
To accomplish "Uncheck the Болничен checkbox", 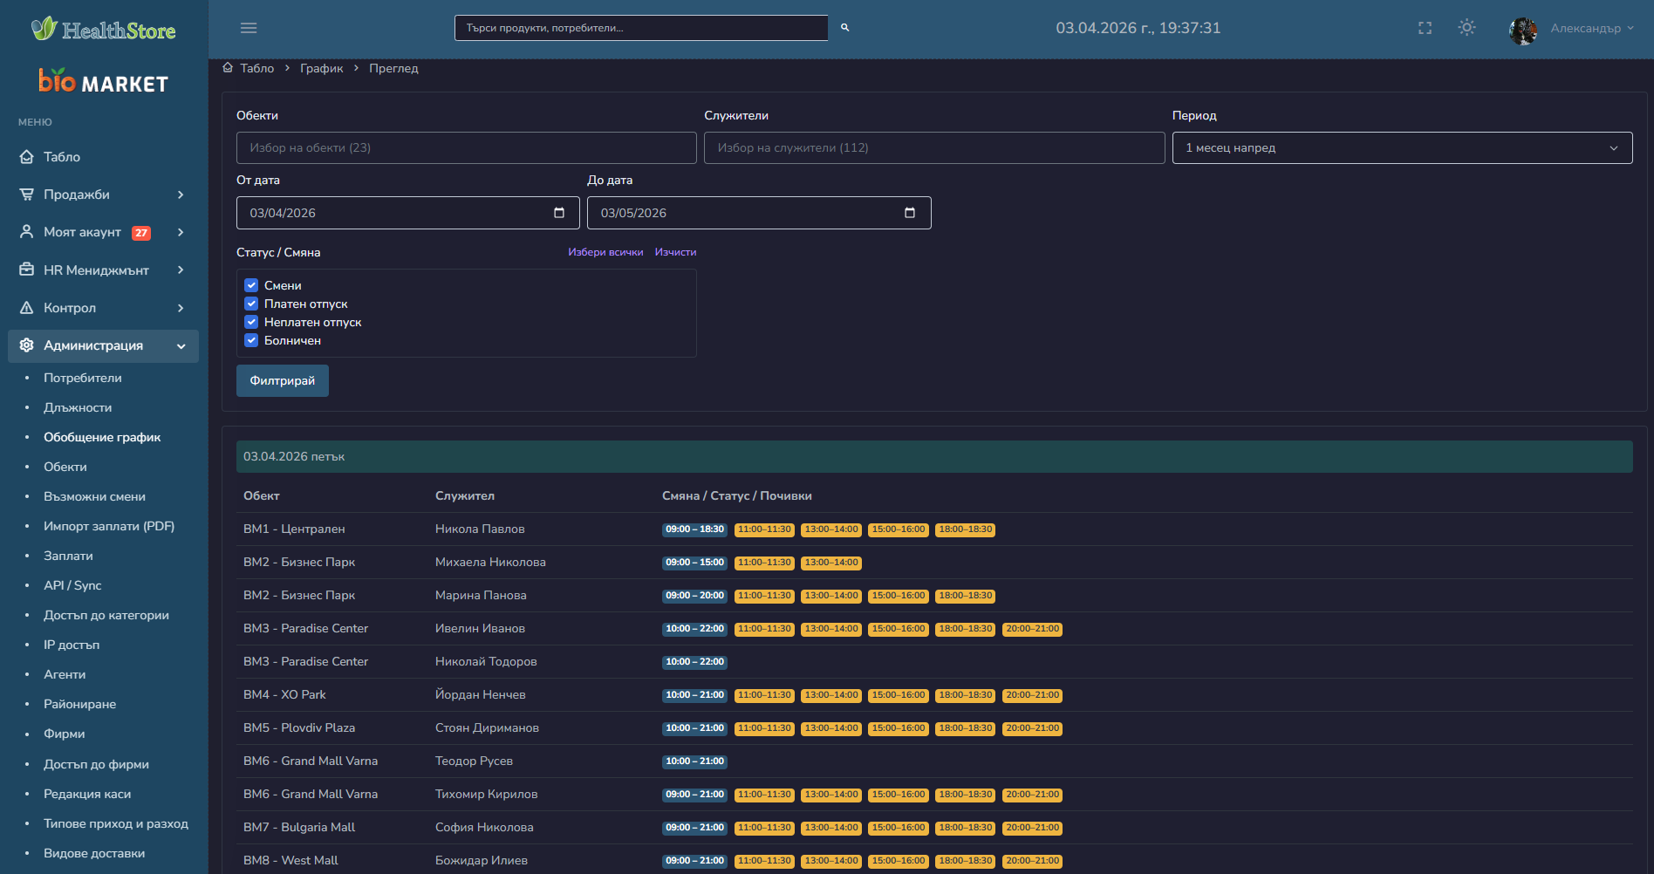I will [x=251, y=340].
